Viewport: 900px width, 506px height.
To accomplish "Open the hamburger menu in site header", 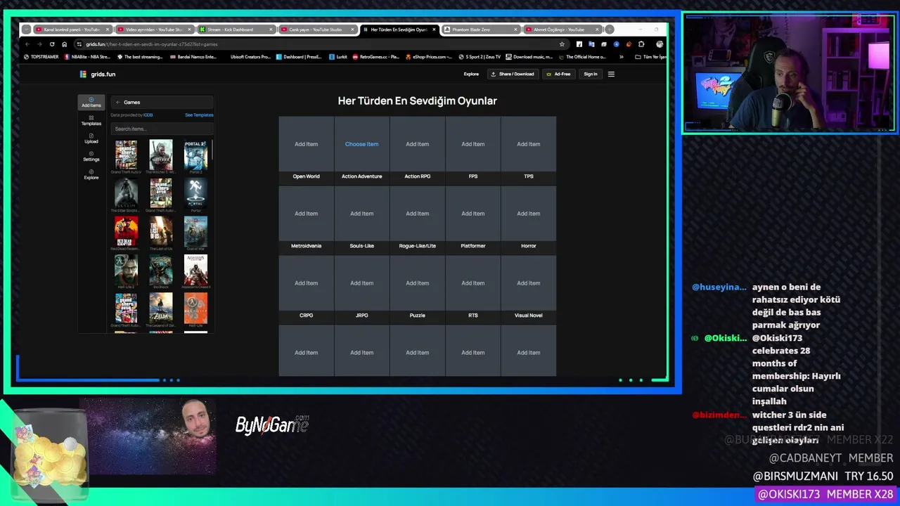I will point(611,74).
